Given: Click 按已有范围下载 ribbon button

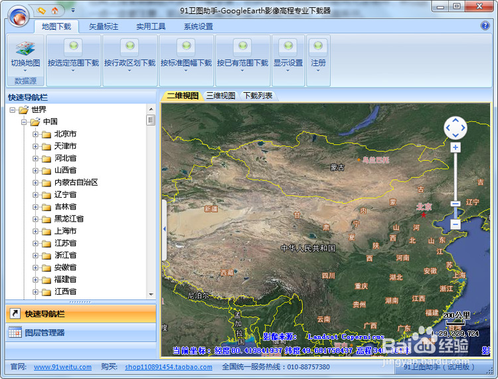Looking at the screenshot, I should (242, 60).
